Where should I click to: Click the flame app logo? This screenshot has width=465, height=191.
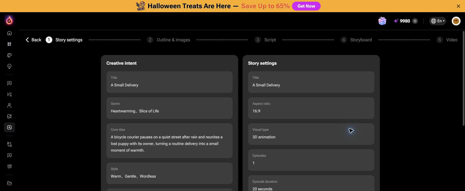point(9,20)
